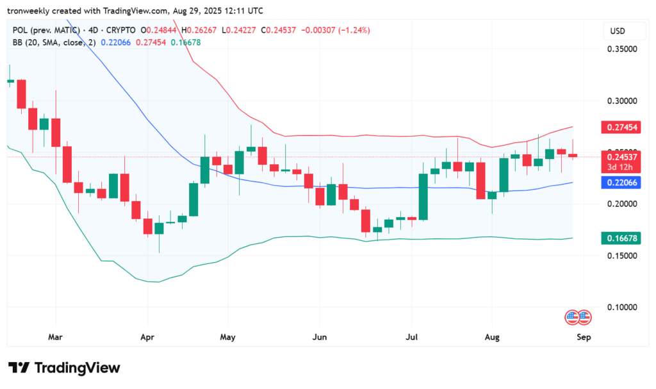Image resolution: width=656 pixels, height=389 pixels.
Task: Click the 3d 12h candle countdown label
Action: tap(620, 167)
